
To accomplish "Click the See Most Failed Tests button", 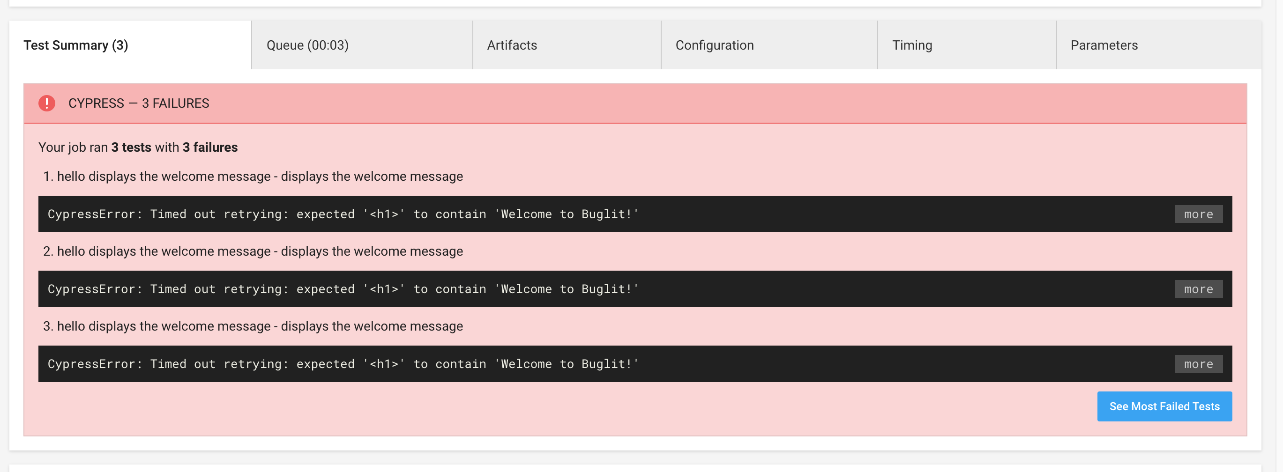I will 1164,406.
